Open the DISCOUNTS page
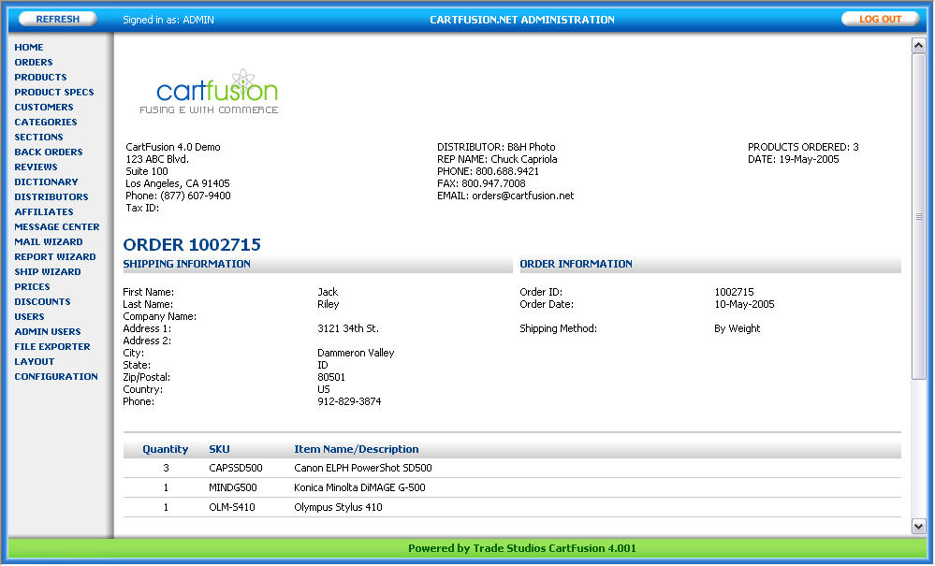Image resolution: width=935 pixels, height=566 pixels. tap(42, 301)
